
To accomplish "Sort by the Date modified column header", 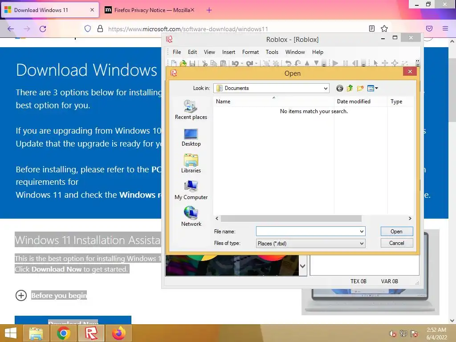I will 361,102.
